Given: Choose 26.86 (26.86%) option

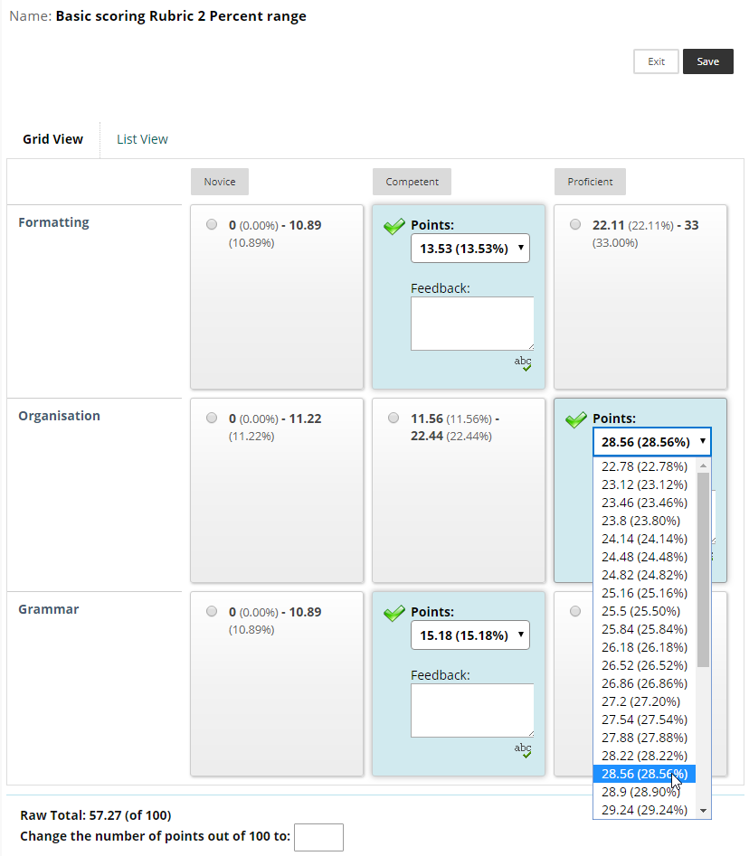Looking at the screenshot, I should click(644, 683).
